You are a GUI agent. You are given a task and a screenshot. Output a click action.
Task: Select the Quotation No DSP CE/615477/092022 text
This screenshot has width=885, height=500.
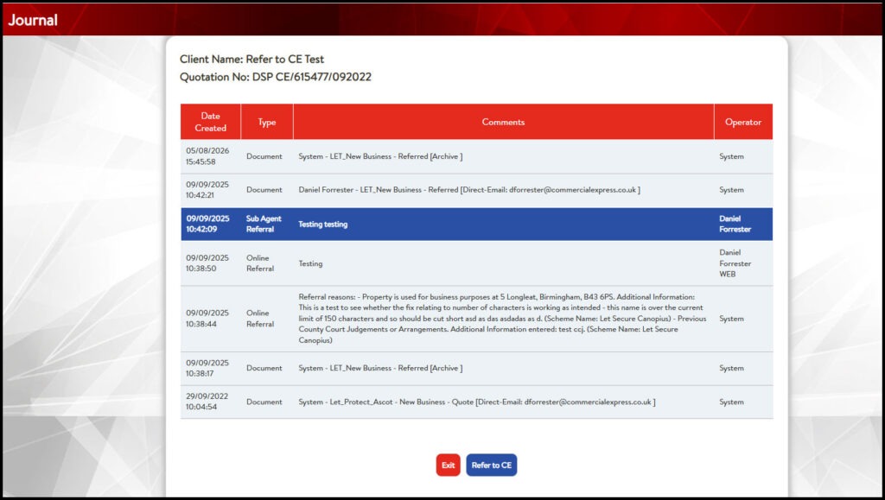click(x=276, y=77)
